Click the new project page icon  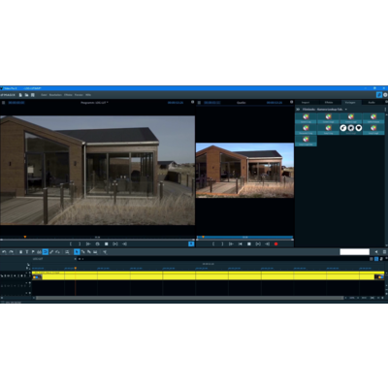20,95
